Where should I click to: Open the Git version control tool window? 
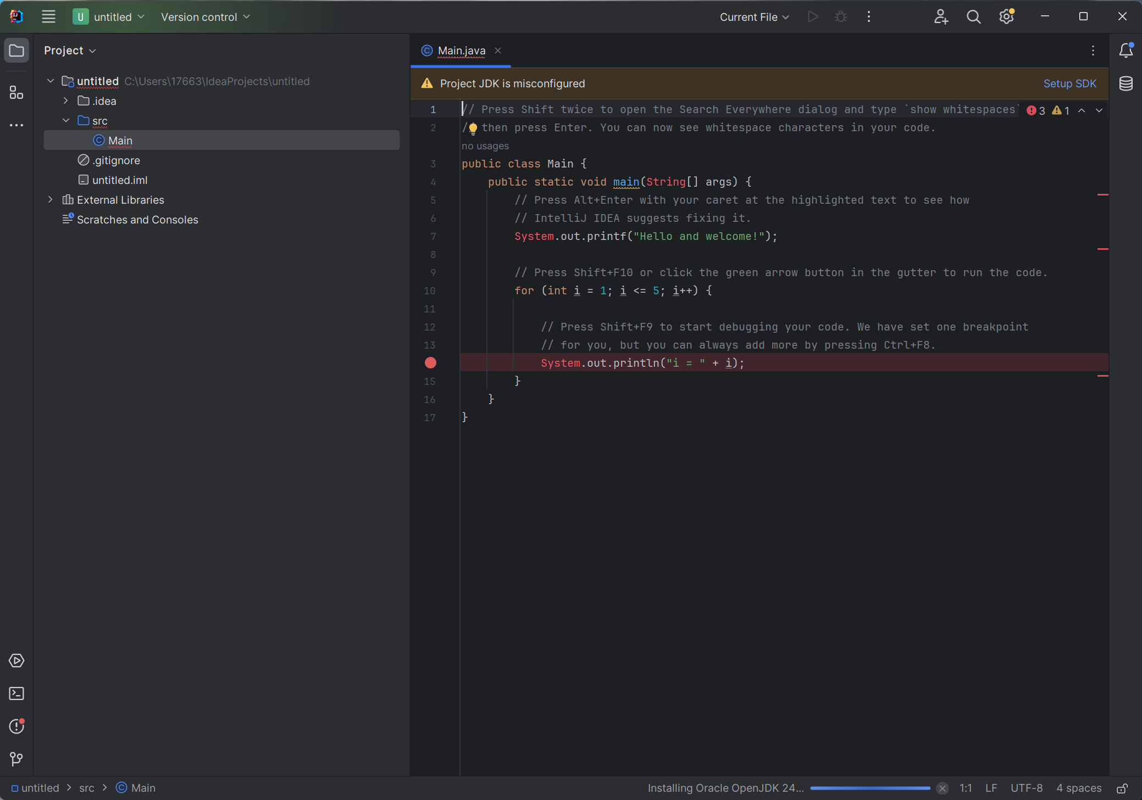point(16,759)
